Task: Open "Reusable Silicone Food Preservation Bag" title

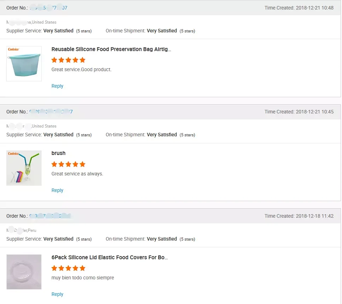Action: [x=111, y=49]
